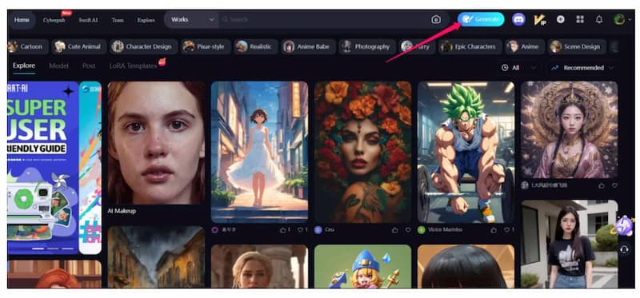Open the apps grid icon
640x298 pixels.
580,19
